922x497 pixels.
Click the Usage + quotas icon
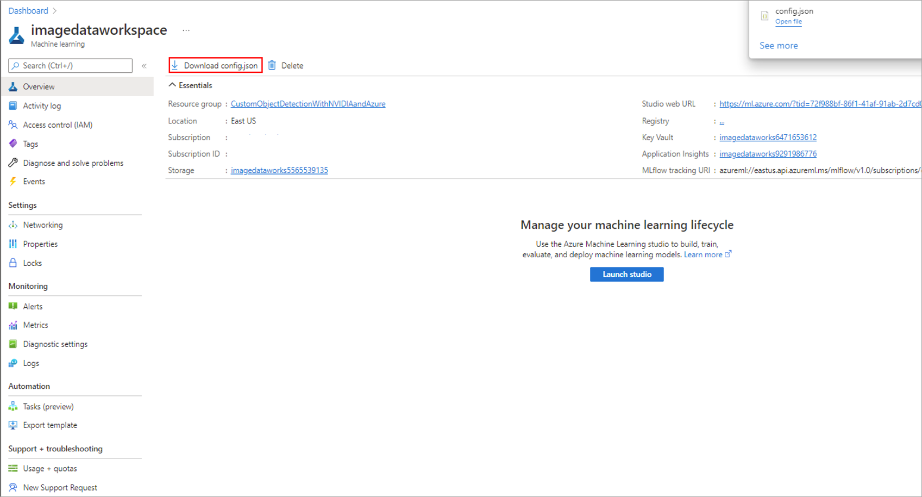[13, 468]
